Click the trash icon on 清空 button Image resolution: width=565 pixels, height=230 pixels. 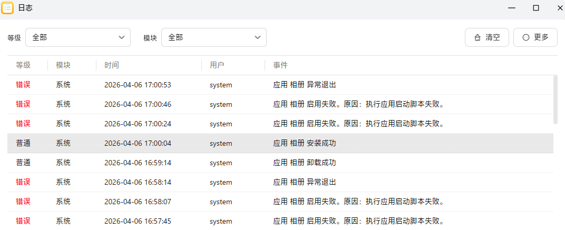tap(478, 37)
